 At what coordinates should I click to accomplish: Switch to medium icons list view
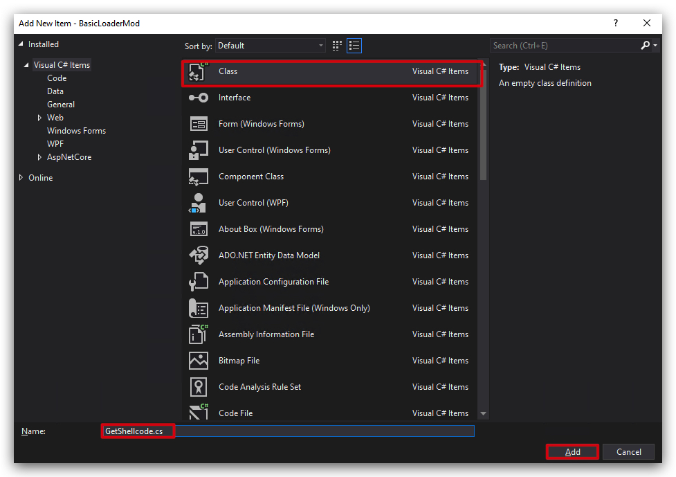coord(354,46)
